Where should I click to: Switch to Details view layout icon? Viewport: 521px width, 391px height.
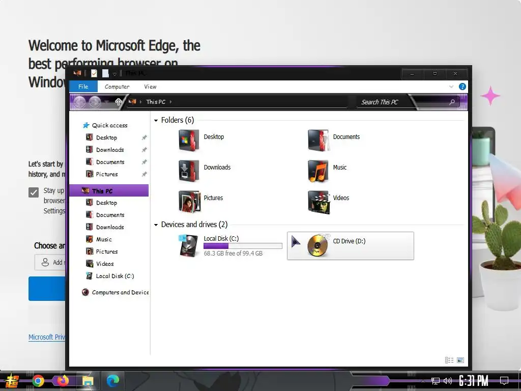(x=449, y=360)
